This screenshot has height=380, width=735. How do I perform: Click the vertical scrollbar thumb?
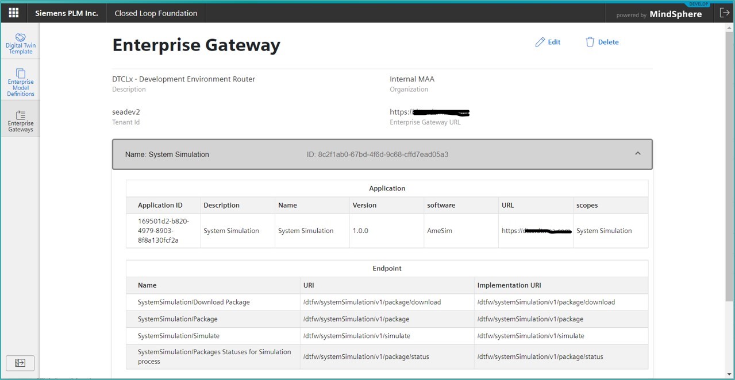730,165
